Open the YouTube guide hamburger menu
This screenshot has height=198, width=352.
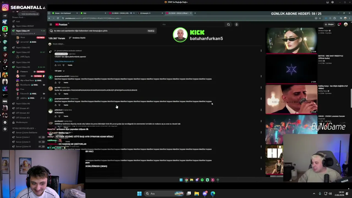pyautogui.click(x=51, y=24)
